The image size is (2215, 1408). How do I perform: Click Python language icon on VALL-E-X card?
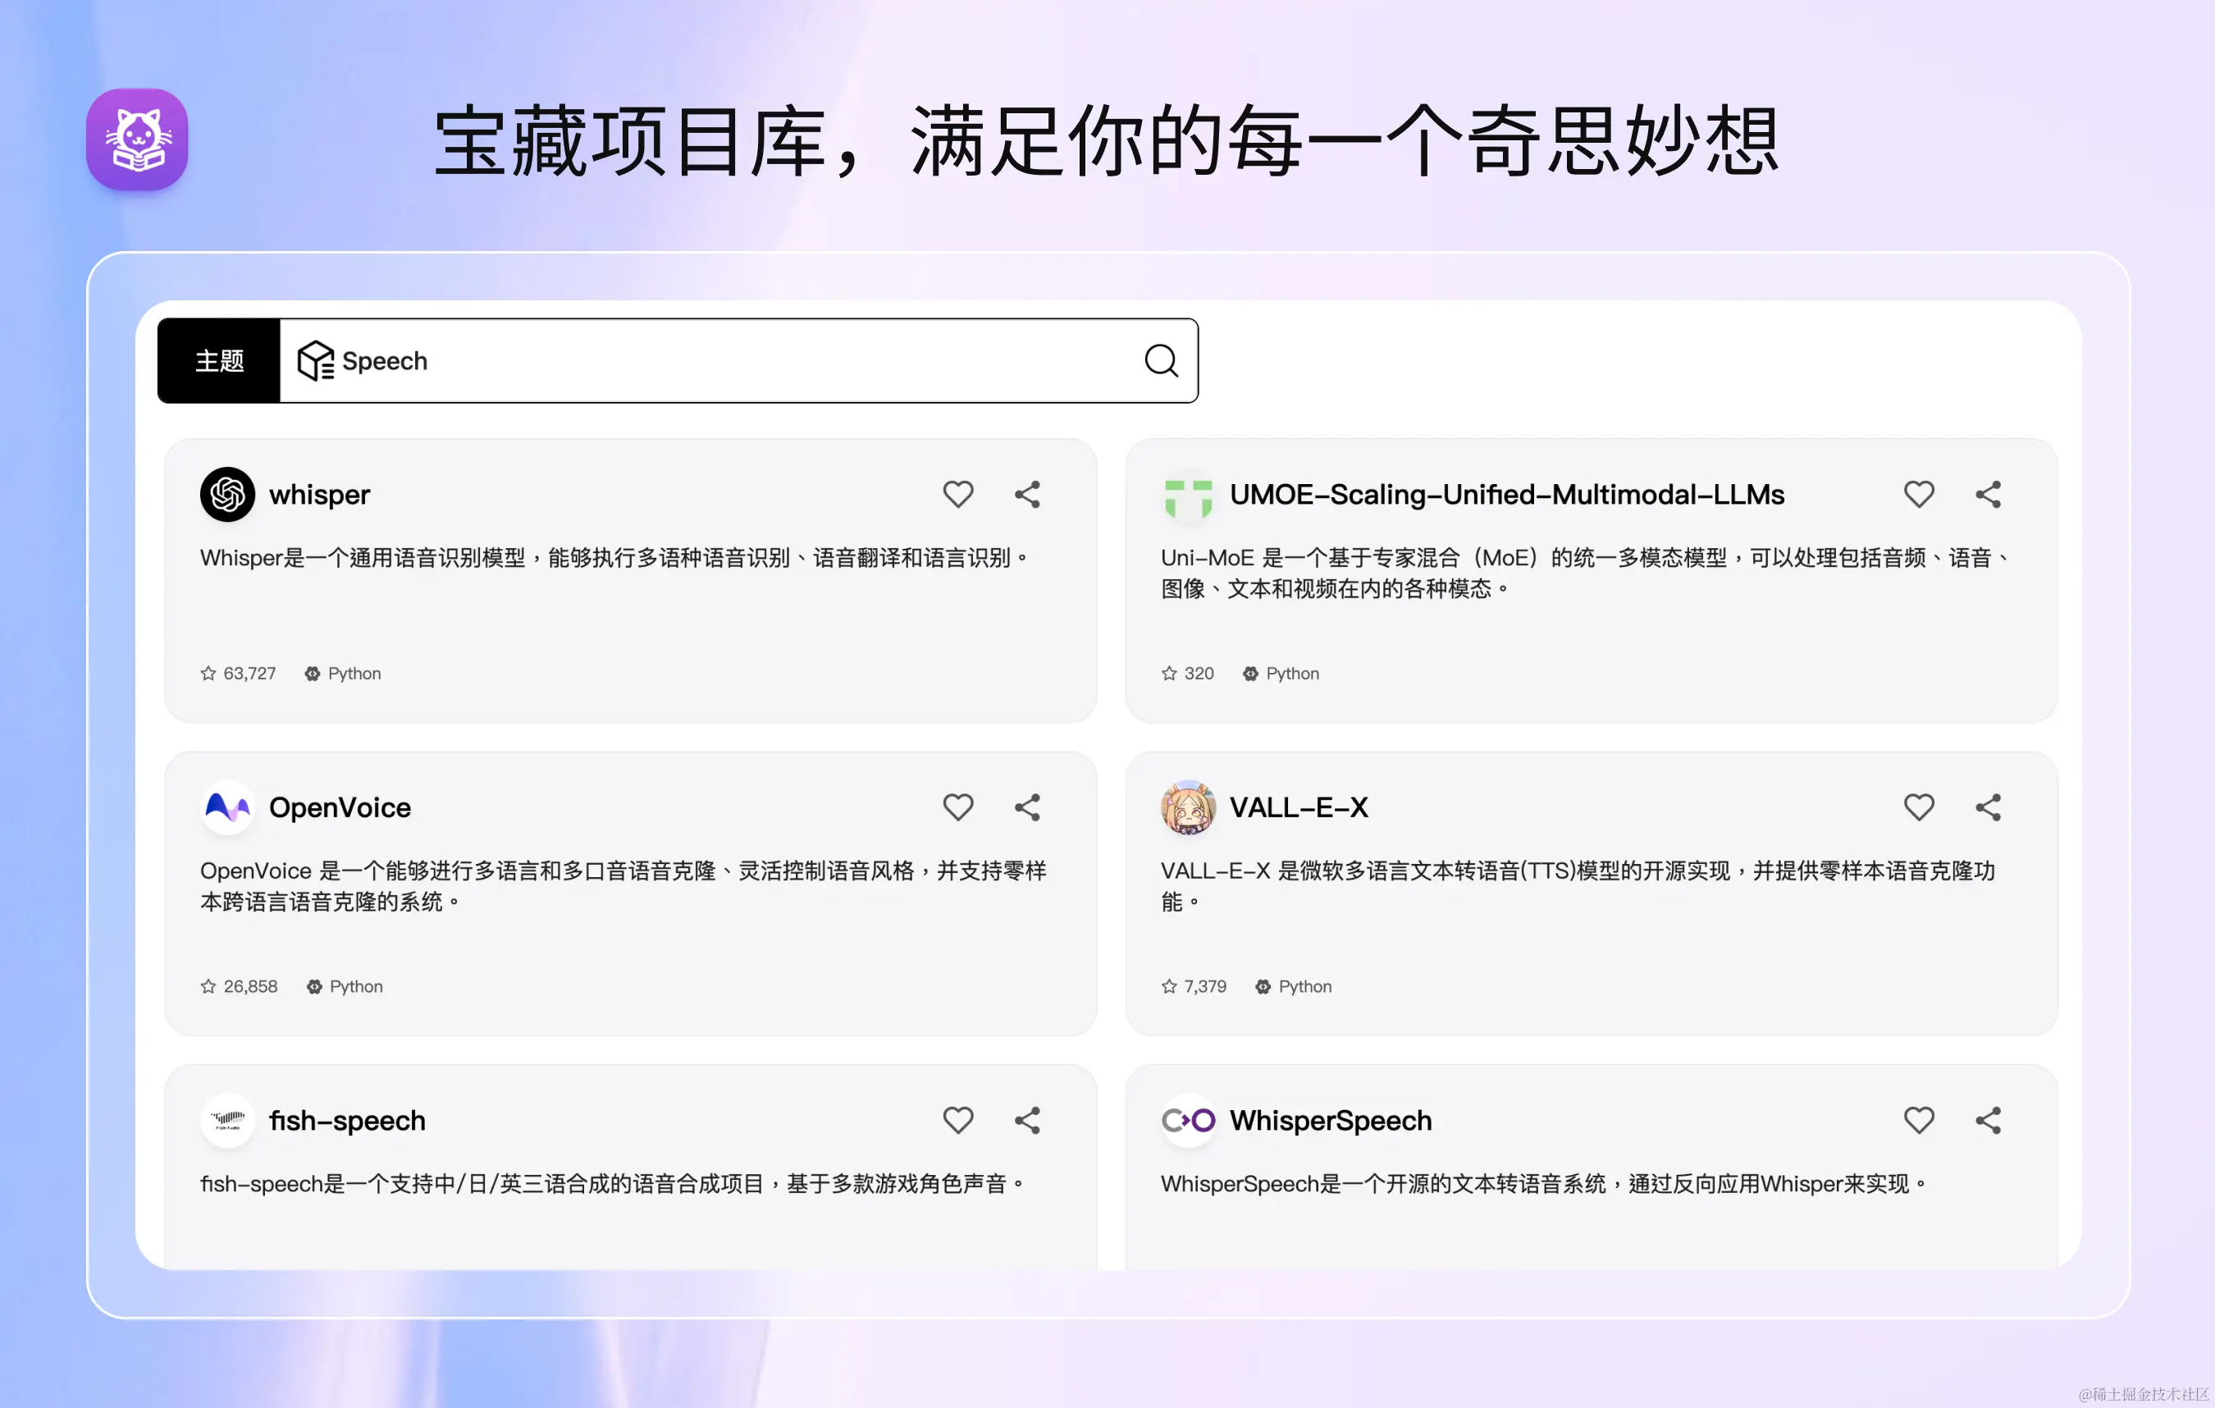1263,986
